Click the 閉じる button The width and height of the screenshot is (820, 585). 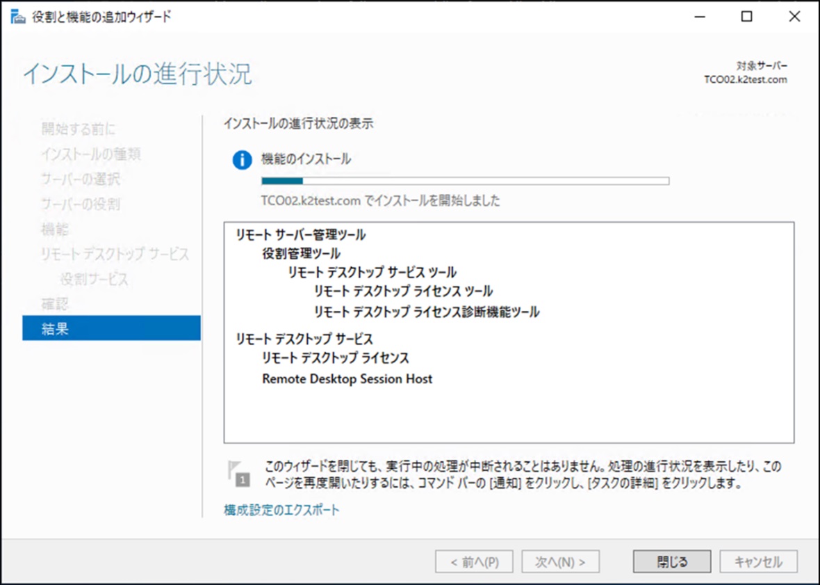[x=671, y=561]
